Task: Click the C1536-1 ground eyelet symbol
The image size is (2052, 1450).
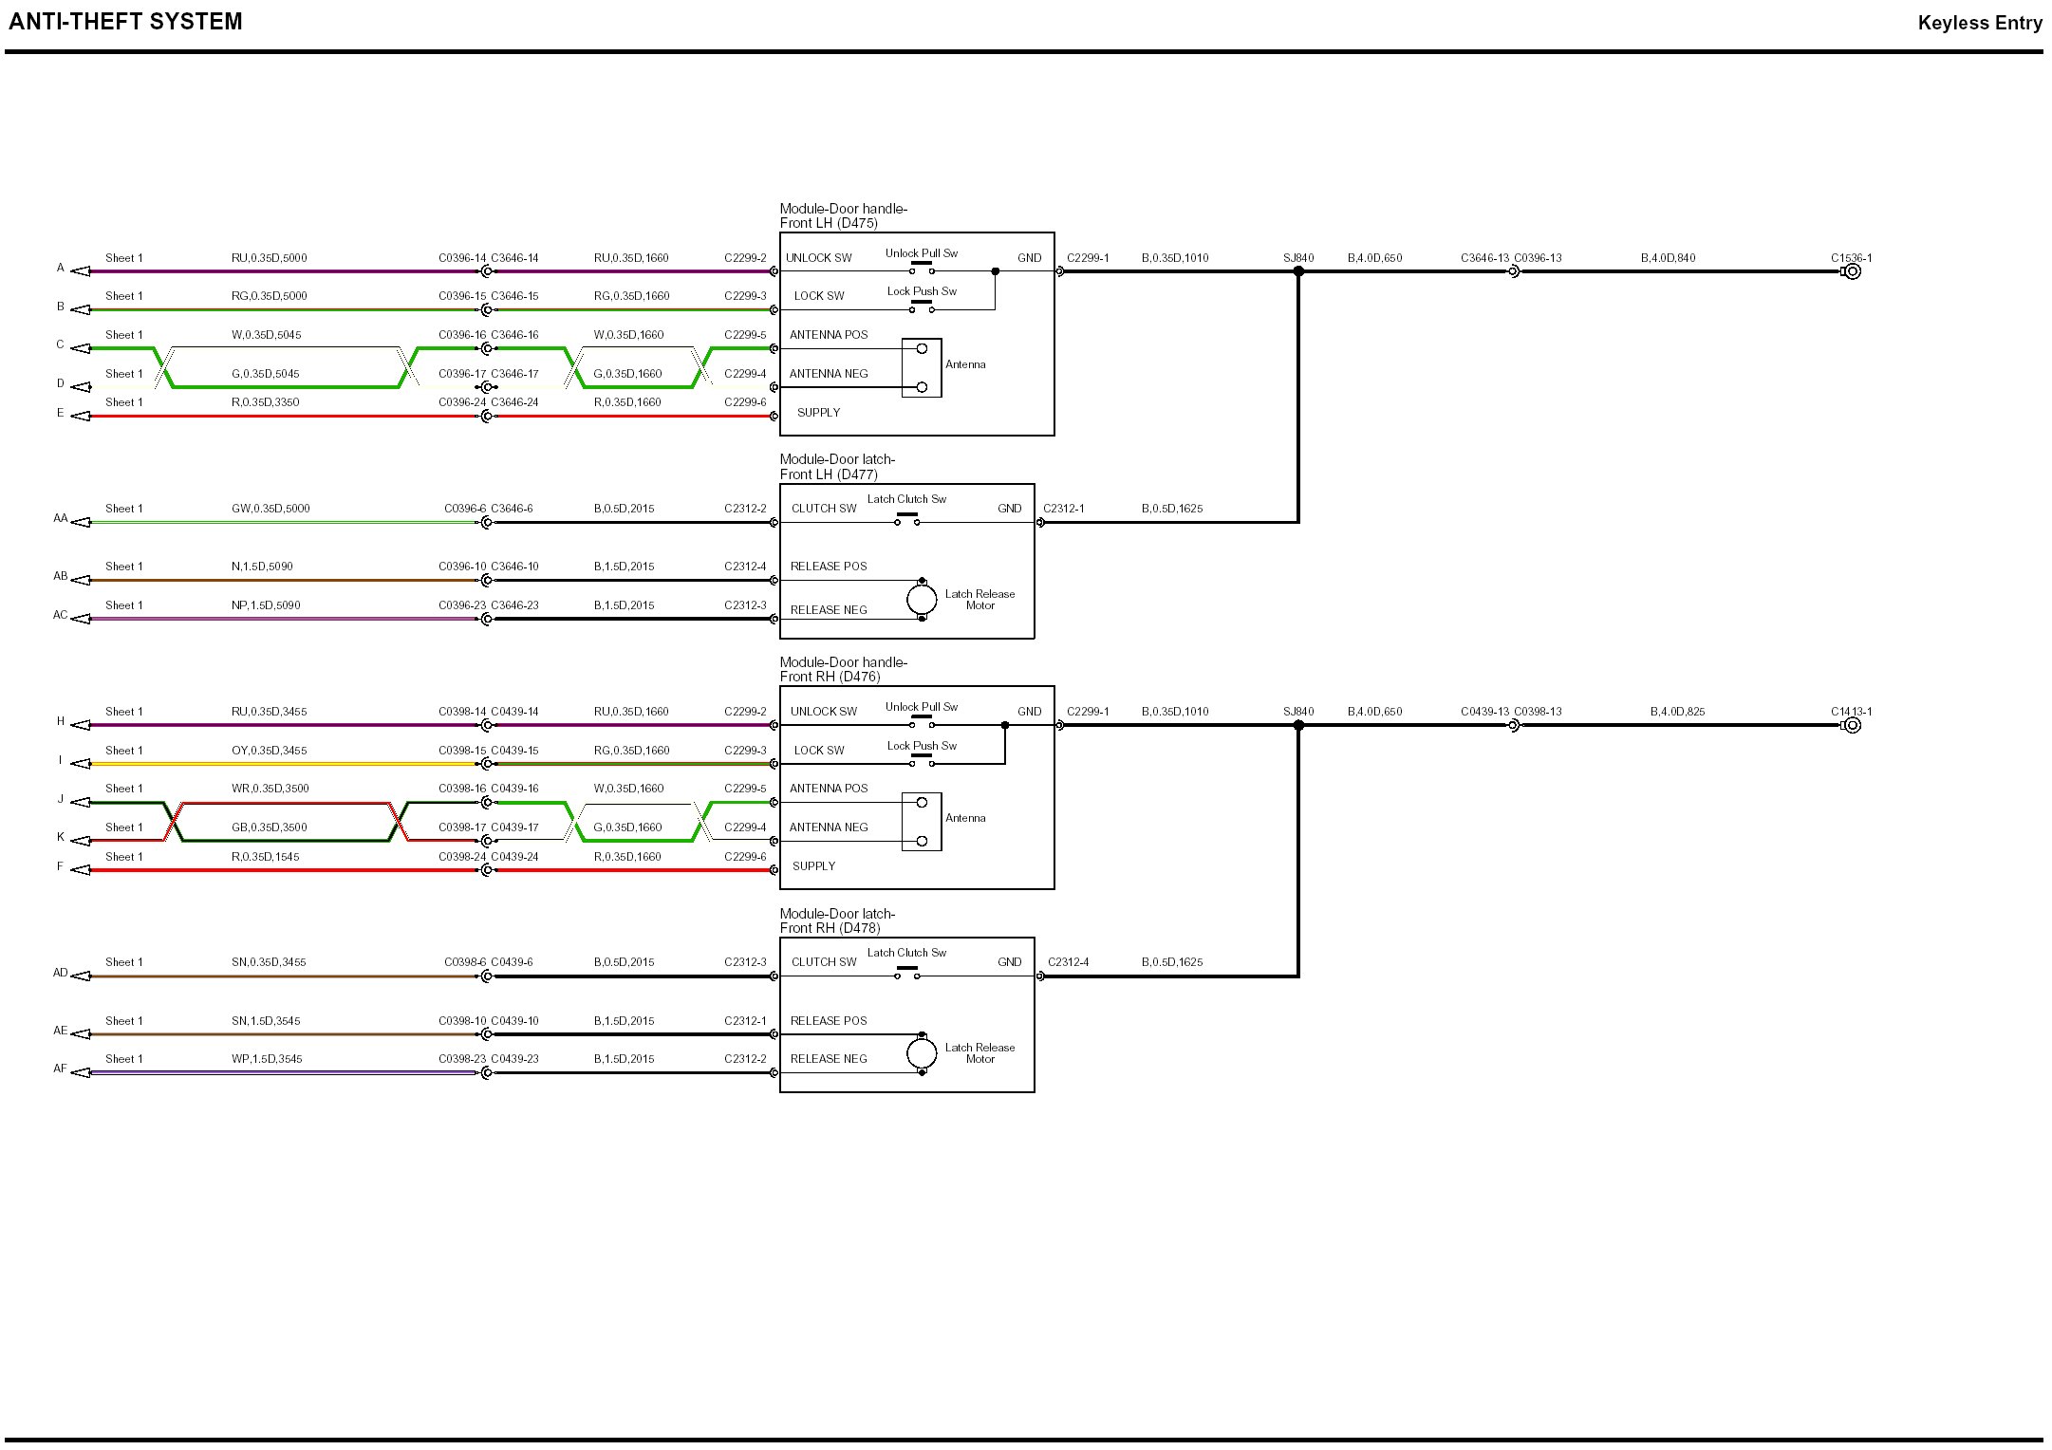Action: [x=1852, y=271]
